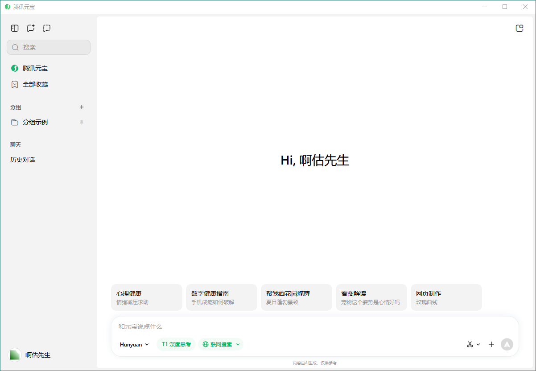Click the scissors screenshot tool
Viewport: 536px width, 371px height.
tap(470, 344)
